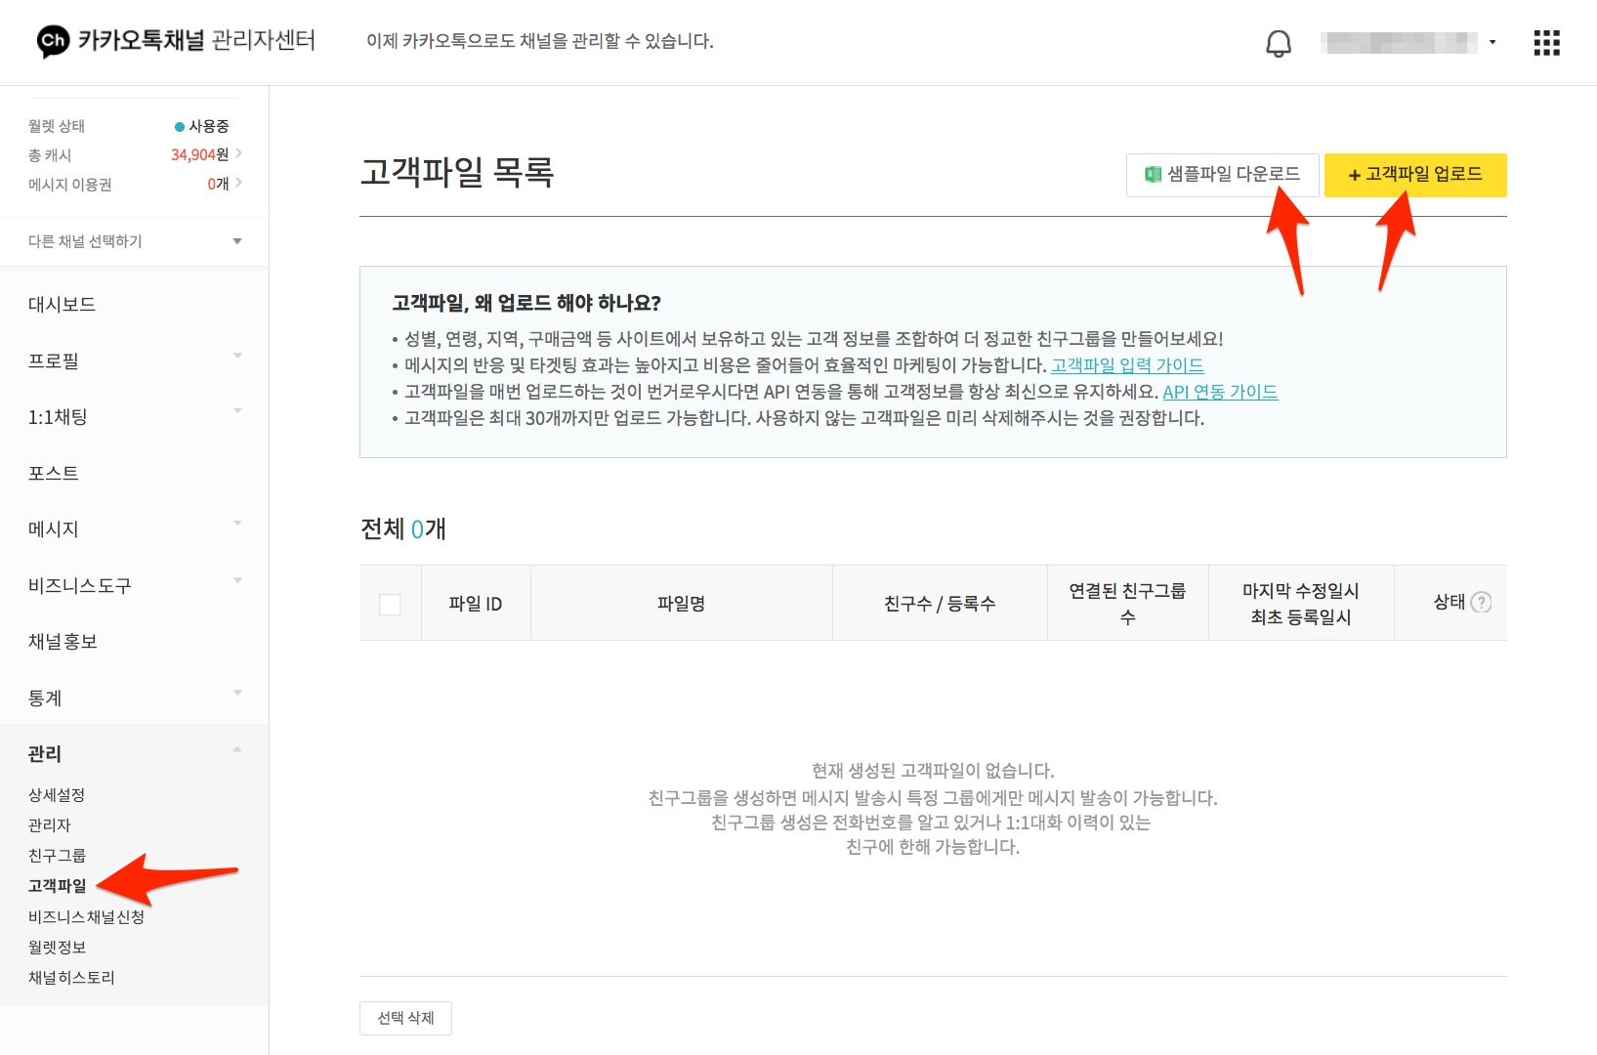Click the blurred account name in header
The height and width of the screenshot is (1055, 1597).
(1399, 42)
